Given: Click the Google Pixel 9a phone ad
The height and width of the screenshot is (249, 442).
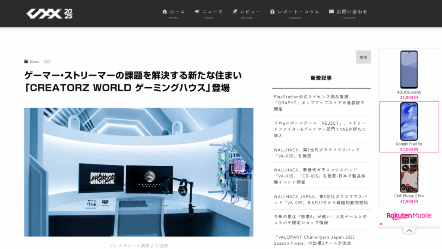Looking at the screenshot, I should tap(409, 127).
